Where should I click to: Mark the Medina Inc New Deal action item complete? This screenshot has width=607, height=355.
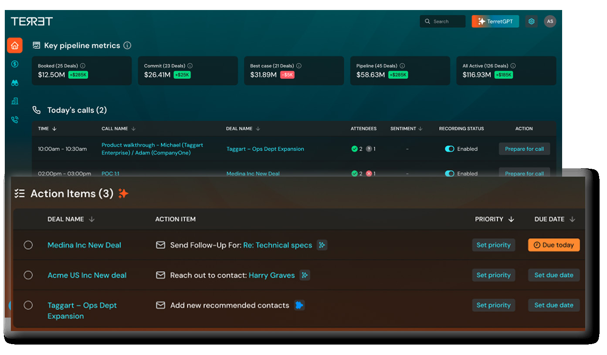pos(28,245)
